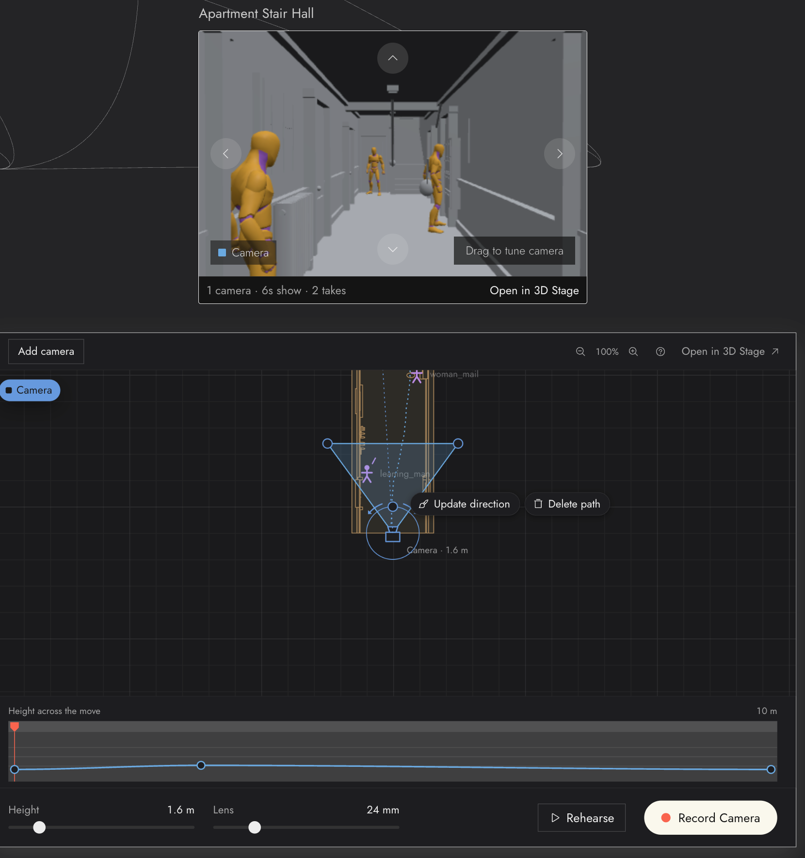Click the camera pivot handle on the plan

point(393,507)
